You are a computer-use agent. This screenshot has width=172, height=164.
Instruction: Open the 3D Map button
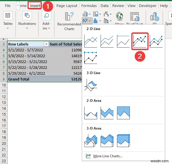tap(154, 18)
